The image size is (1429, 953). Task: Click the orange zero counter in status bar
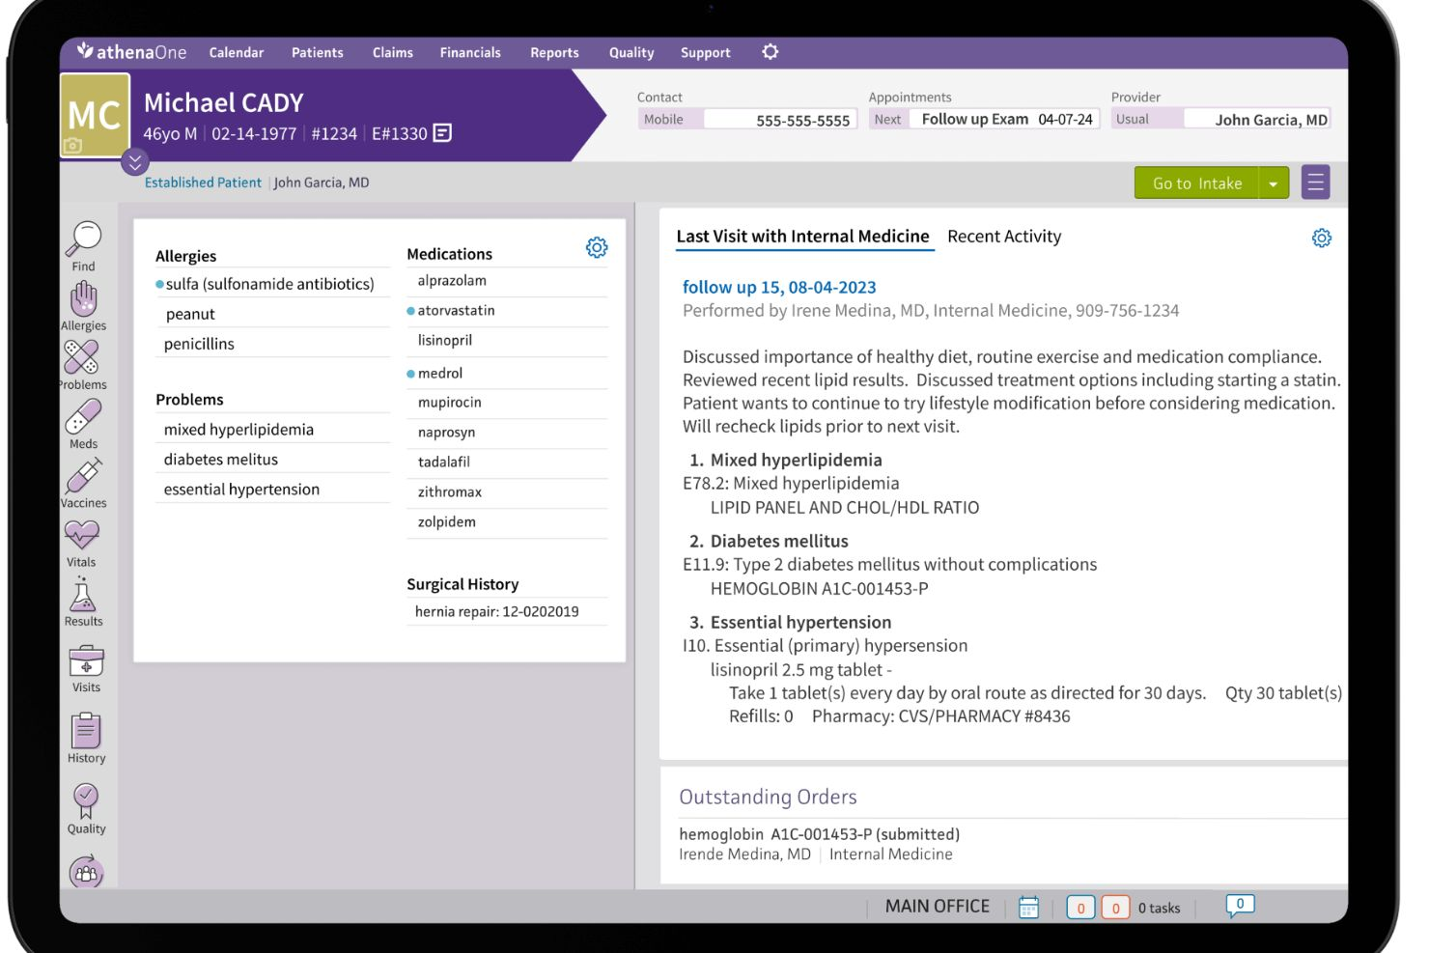[1115, 908]
